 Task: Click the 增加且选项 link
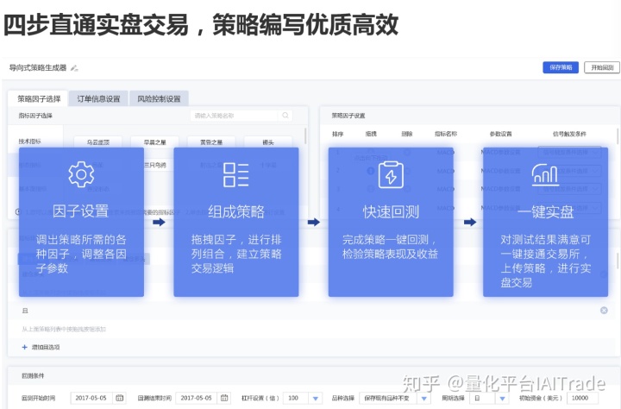pos(46,347)
